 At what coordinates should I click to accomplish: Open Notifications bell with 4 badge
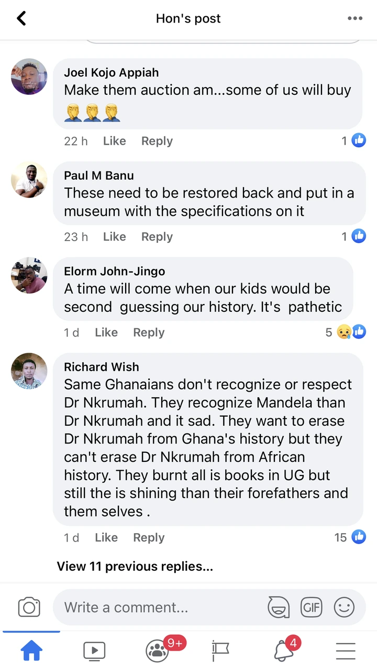[283, 651]
